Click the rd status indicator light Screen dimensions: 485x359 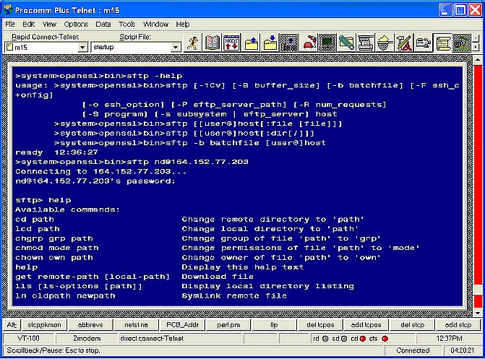pyautogui.click(x=325, y=339)
